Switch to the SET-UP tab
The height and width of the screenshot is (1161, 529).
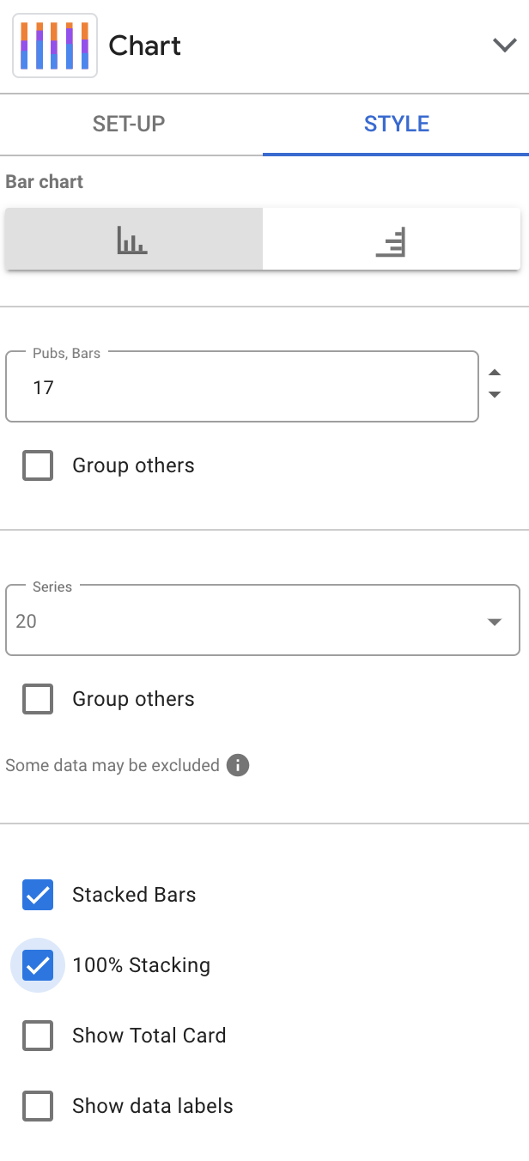(129, 124)
